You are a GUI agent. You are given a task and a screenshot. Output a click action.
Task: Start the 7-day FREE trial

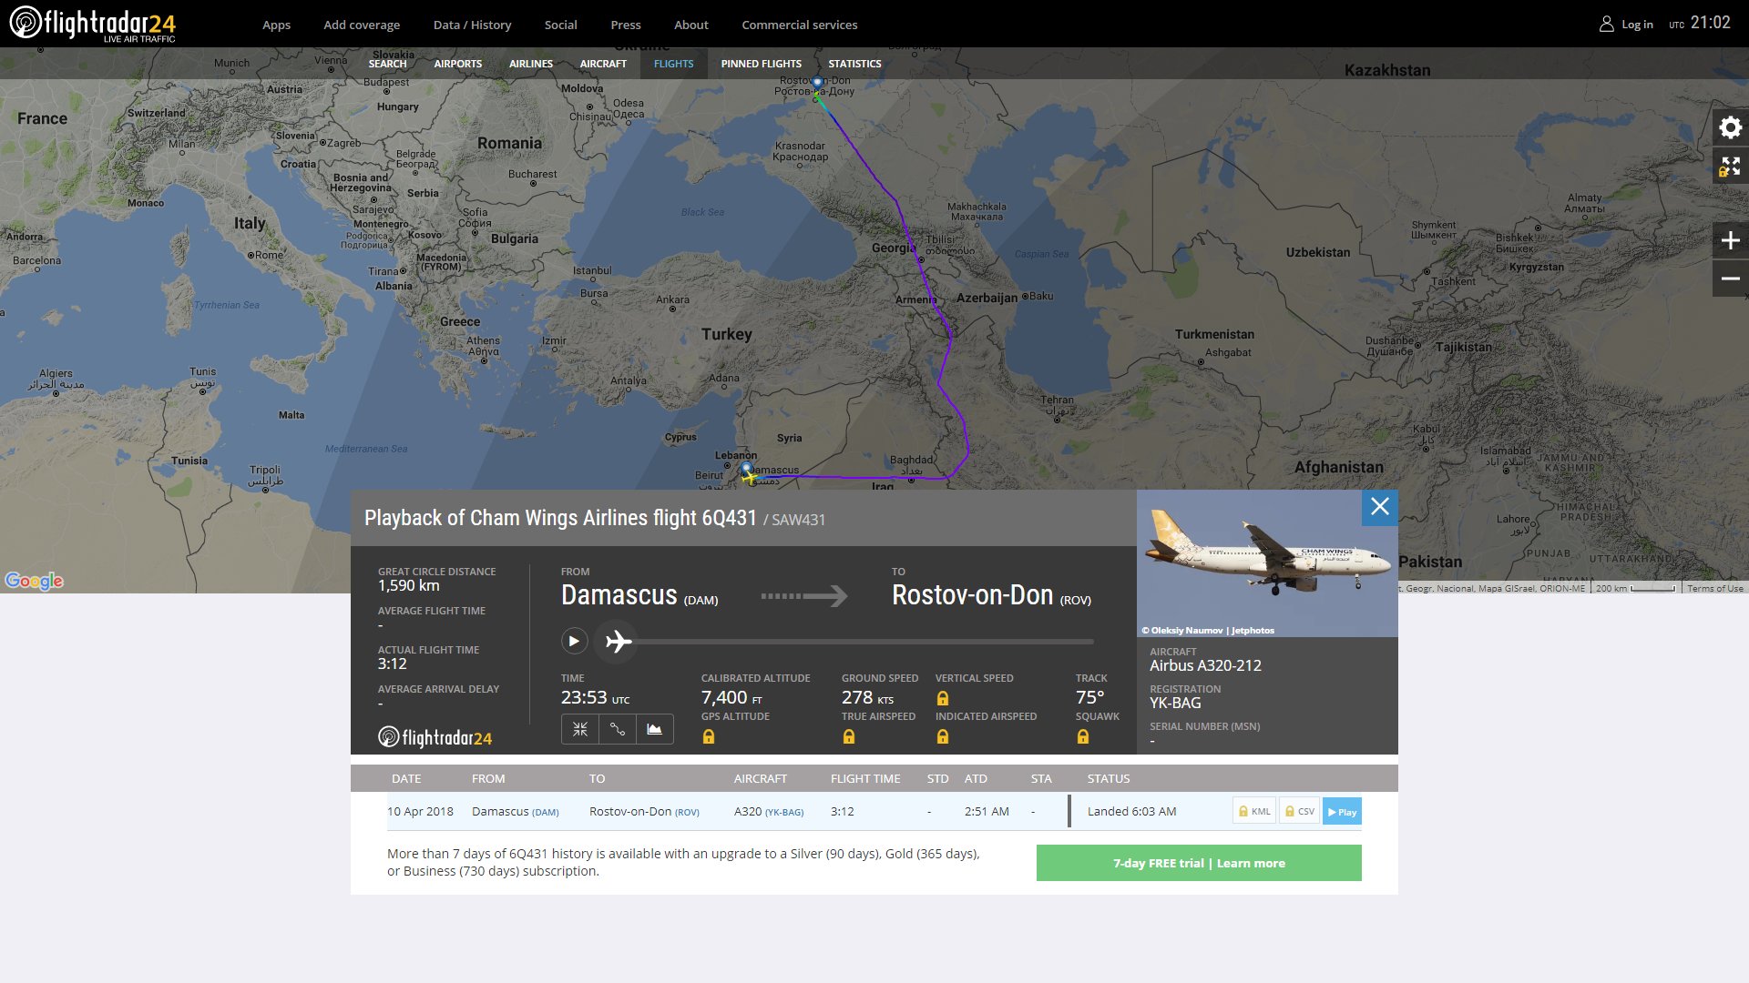click(x=1199, y=863)
